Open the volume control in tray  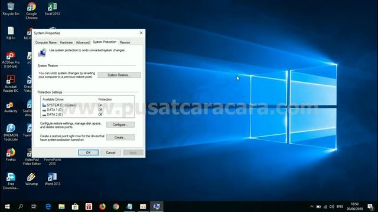click(332, 207)
